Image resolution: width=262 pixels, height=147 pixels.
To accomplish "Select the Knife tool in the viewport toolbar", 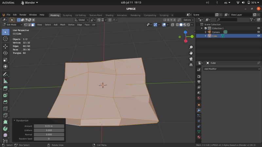I will point(5,115).
